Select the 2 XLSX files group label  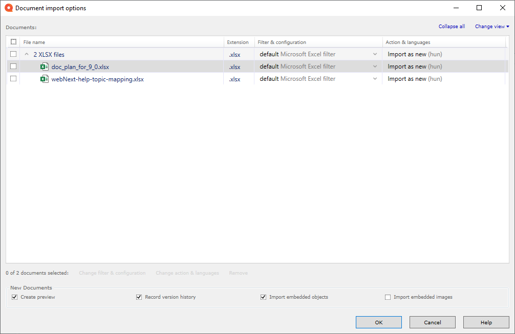48,54
